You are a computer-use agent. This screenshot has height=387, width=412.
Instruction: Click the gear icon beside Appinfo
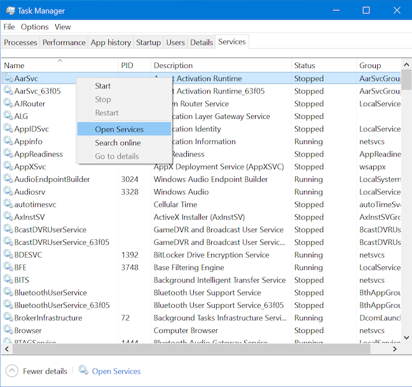(x=8, y=141)
